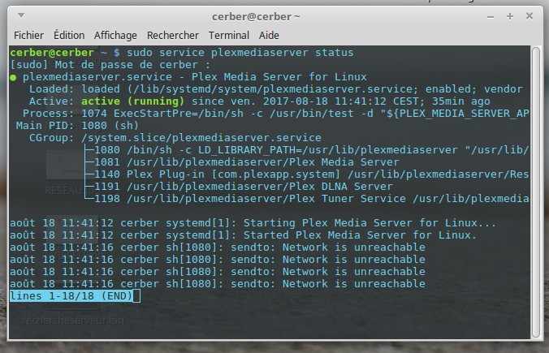The image size is (549, 353).
Task: Click the 'Main PID: 1080 (sh)' line
Action: point(77,126)
